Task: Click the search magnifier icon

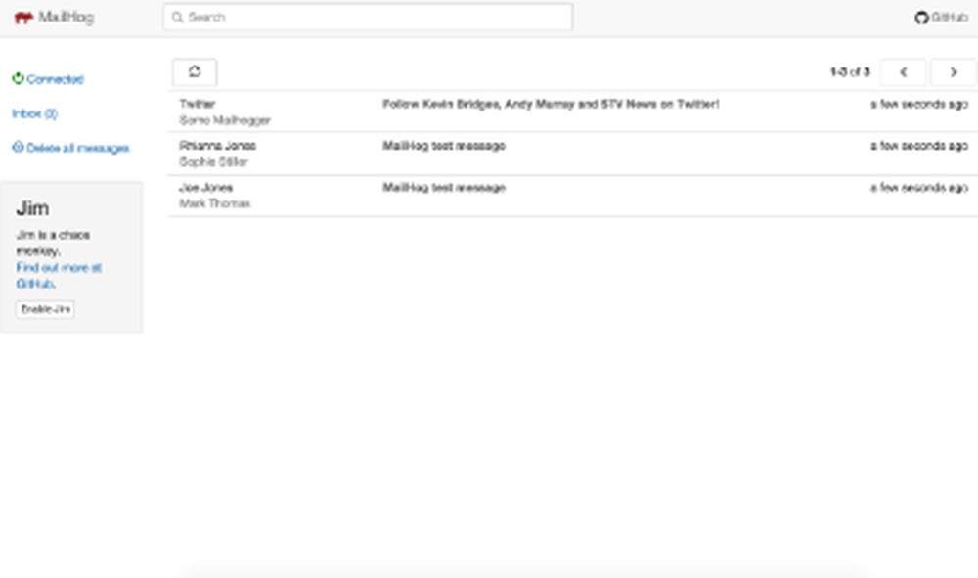Action: tap(177, 17)
